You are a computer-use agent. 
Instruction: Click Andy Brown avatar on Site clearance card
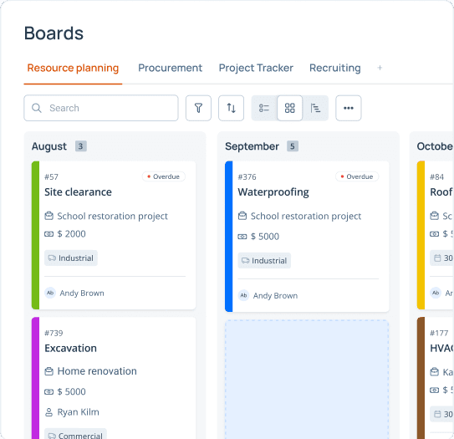click(50, 293)
